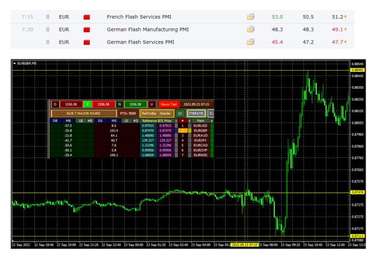Open detail folder for French Flash Services PMI
377x260 pixels.
coord(250,17)
